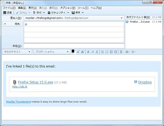164x126 pixels.
Task: Click the indent (increase indent) icon
Action: tap(116, 52)
